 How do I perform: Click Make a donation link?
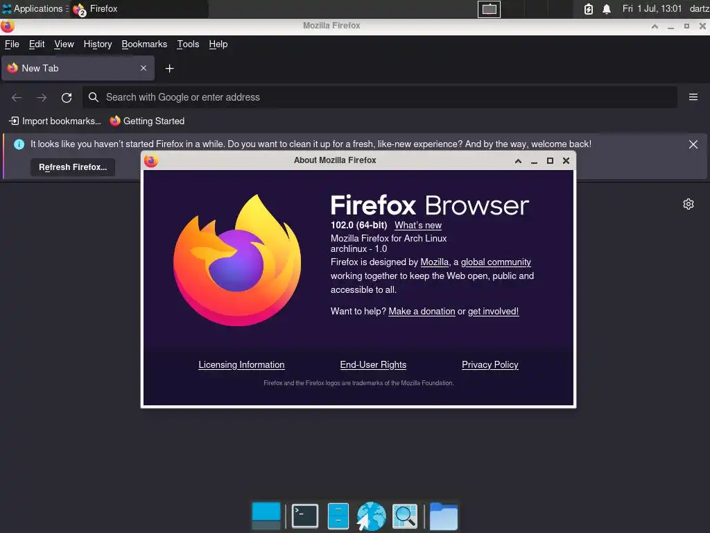422,312
